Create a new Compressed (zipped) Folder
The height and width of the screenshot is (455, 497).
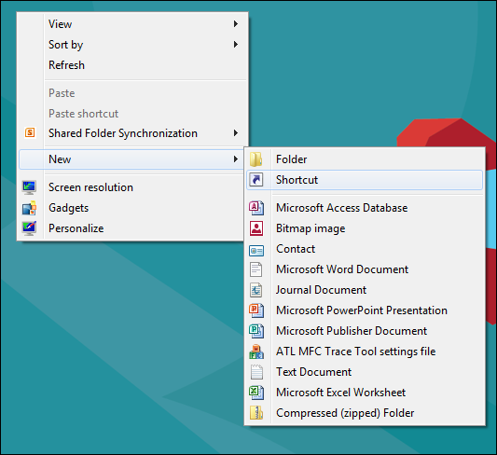click(365, 413)
